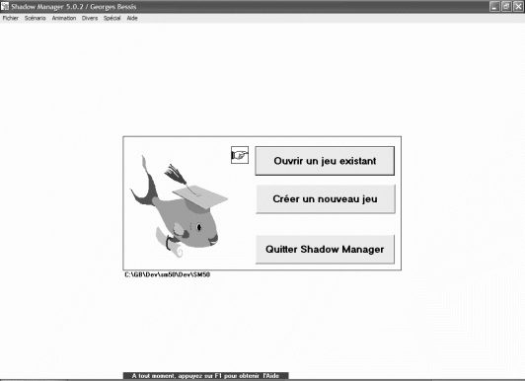Click Quitter Shadow Manager button
The height and width of the screenshot is (381, 525).
pyautogui.click(x=325, y=249)
